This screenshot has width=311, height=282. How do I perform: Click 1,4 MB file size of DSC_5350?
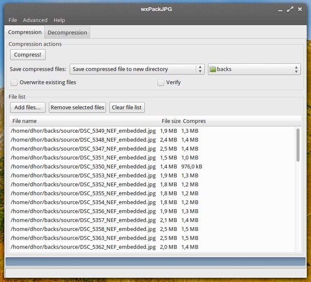[x=168, y=167]
